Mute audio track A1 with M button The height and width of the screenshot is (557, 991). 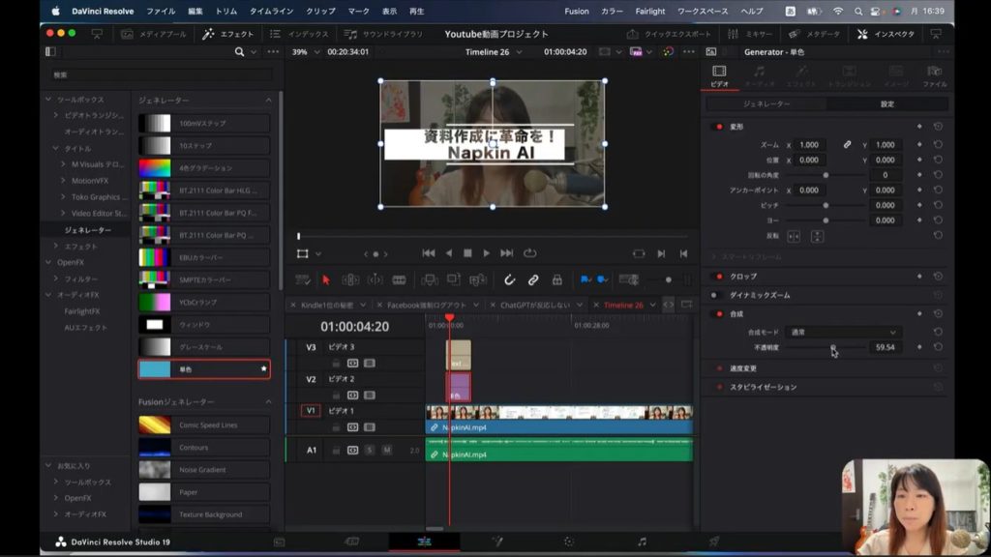(386, 450)
